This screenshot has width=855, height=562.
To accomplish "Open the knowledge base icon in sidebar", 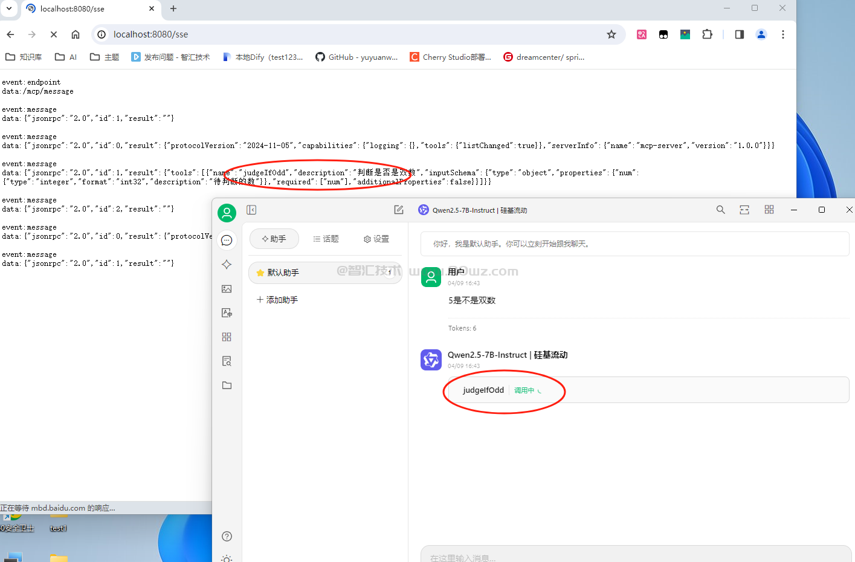I will point(227,361).
